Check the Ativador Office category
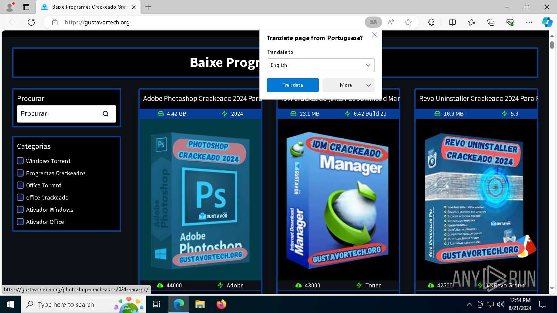557x313 pixels. coord(20,222)
